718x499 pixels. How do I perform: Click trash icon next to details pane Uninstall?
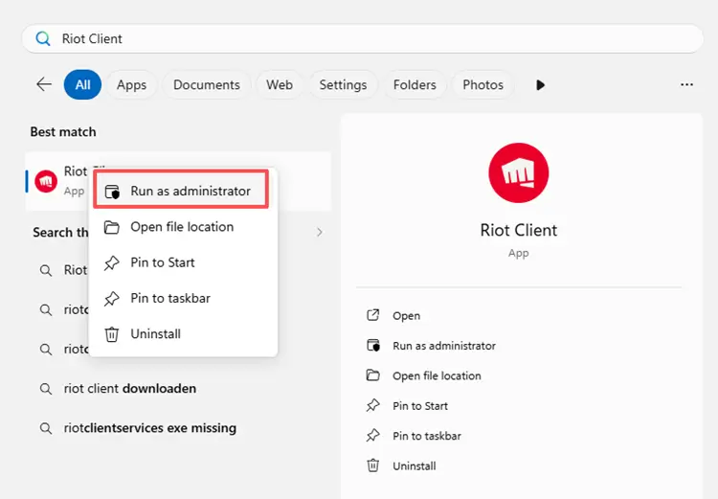coord(373,466)
